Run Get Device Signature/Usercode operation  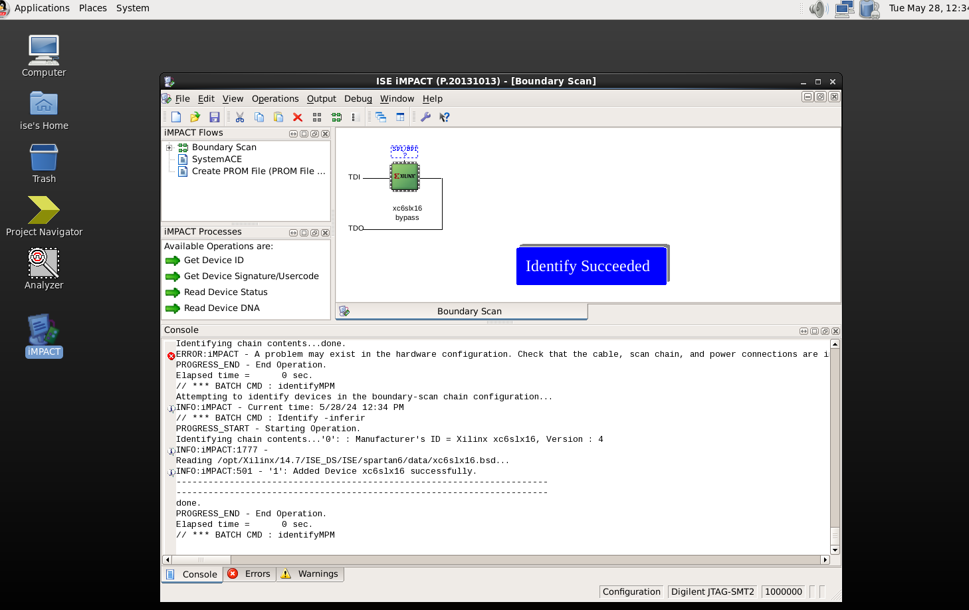(x=251, y=276)
